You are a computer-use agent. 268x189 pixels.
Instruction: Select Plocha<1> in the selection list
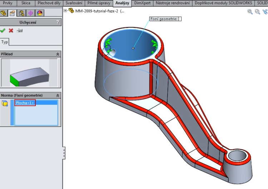(25, 103)
